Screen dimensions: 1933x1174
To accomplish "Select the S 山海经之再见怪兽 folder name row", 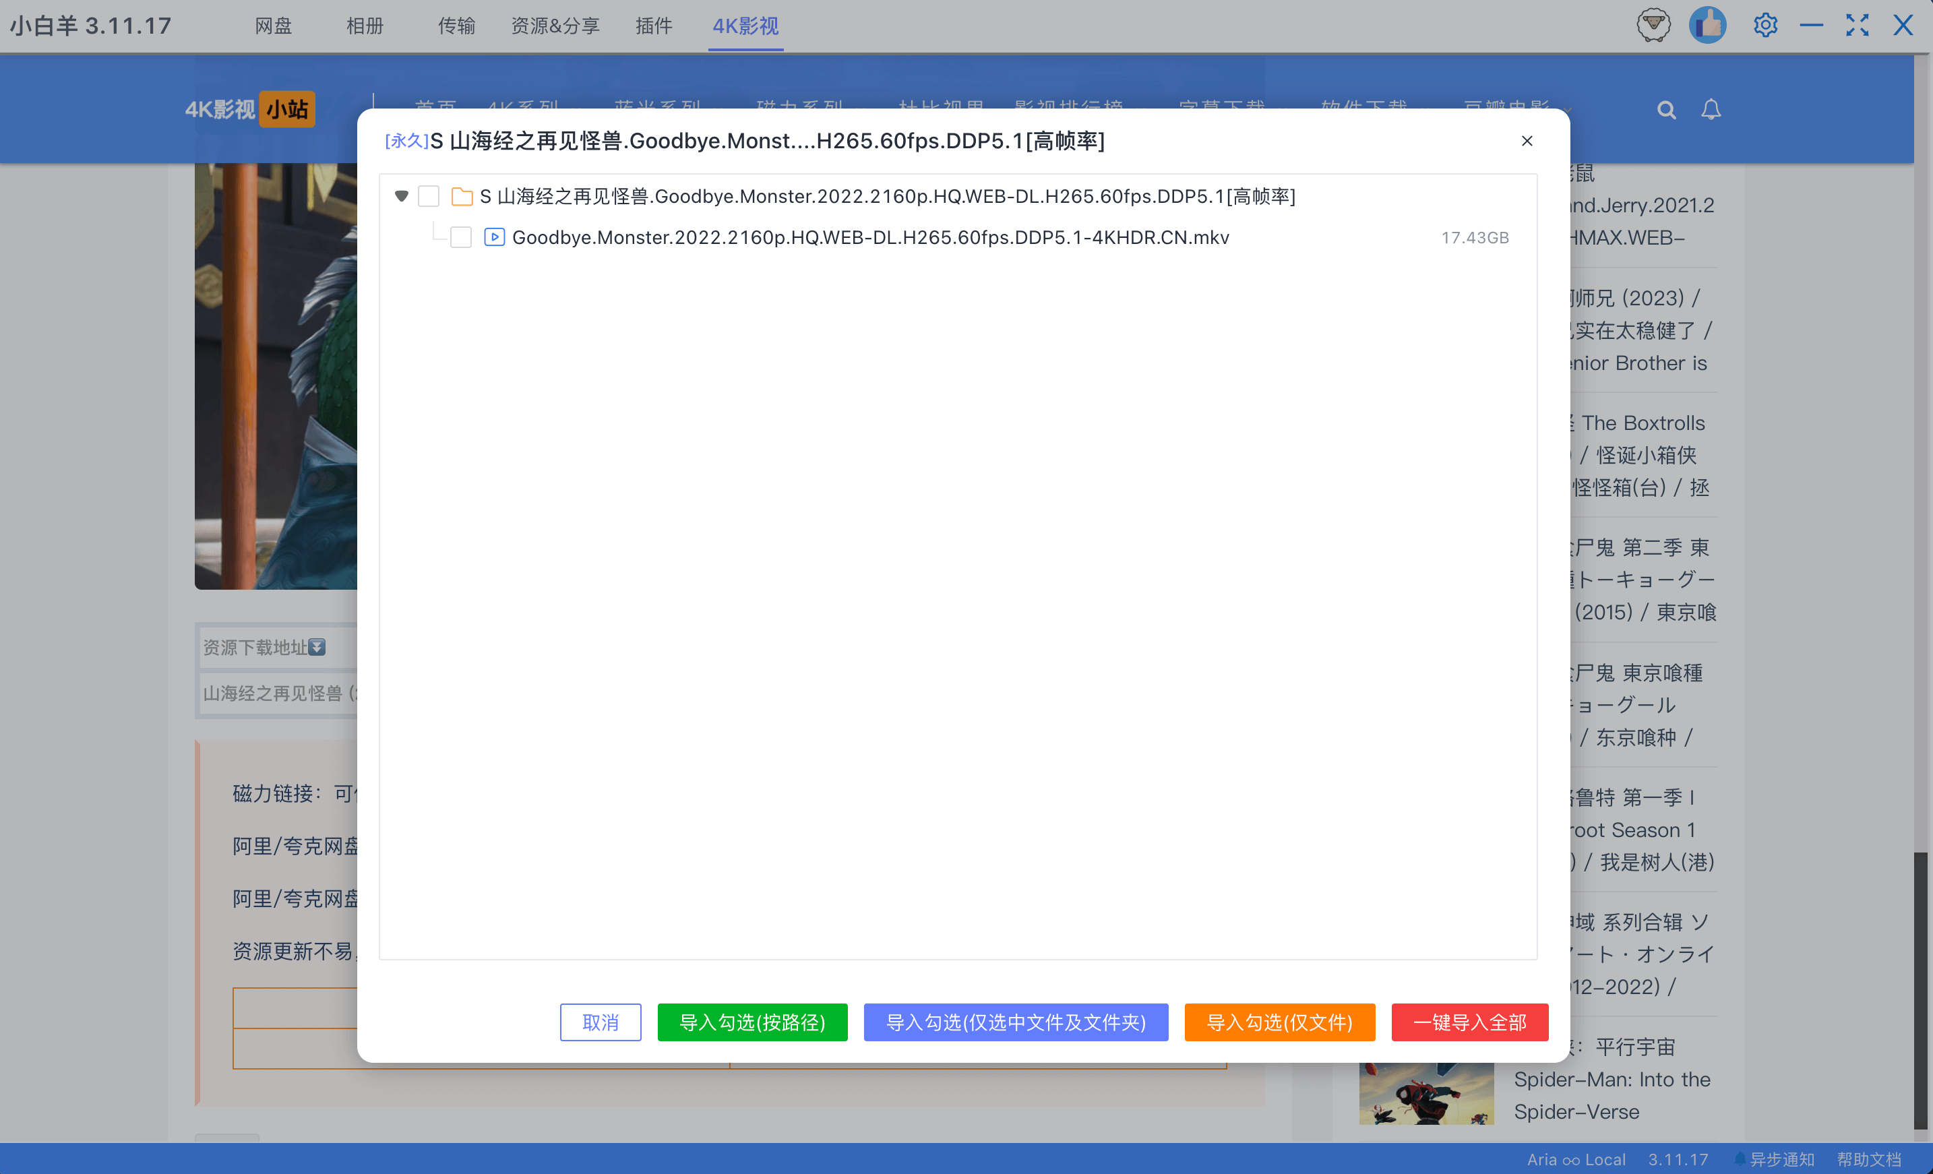I will [887, 196].
